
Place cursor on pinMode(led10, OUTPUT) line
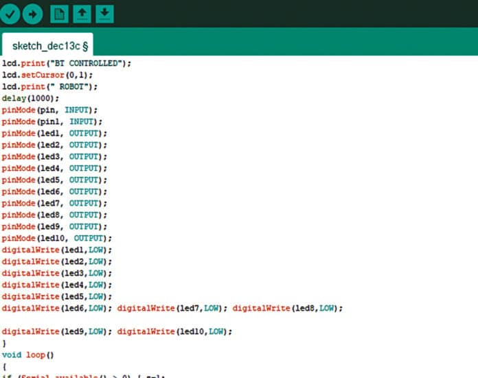[56, 238]
